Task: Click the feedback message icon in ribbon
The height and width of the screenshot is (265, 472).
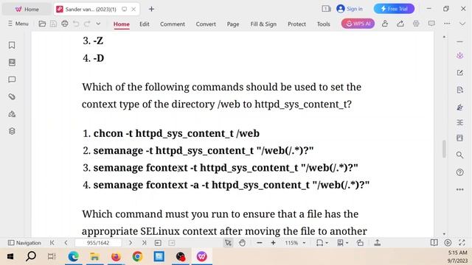Action: click(431, 24)
